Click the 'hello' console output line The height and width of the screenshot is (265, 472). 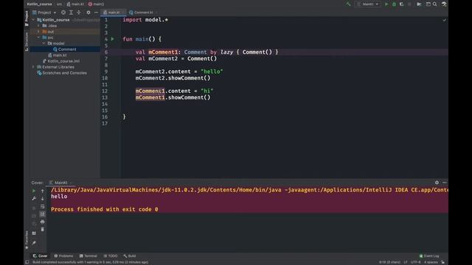[x=59, y=197]
